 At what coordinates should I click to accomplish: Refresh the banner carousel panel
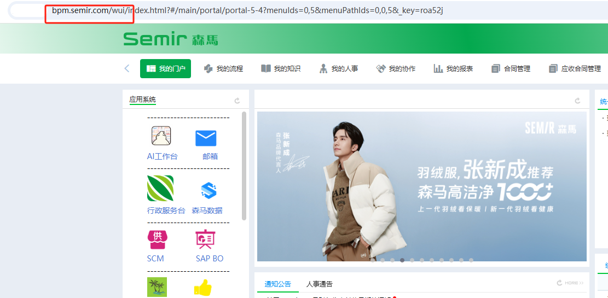[x=578, y=101]
